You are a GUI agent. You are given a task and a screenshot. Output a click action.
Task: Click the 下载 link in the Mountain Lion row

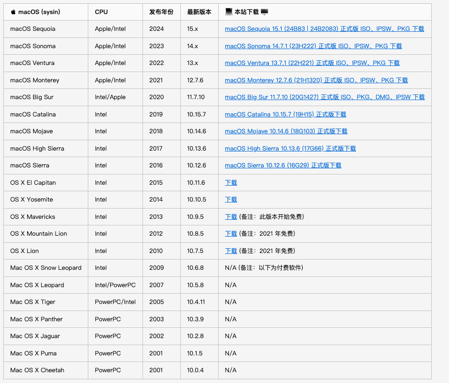click(231, 234)
